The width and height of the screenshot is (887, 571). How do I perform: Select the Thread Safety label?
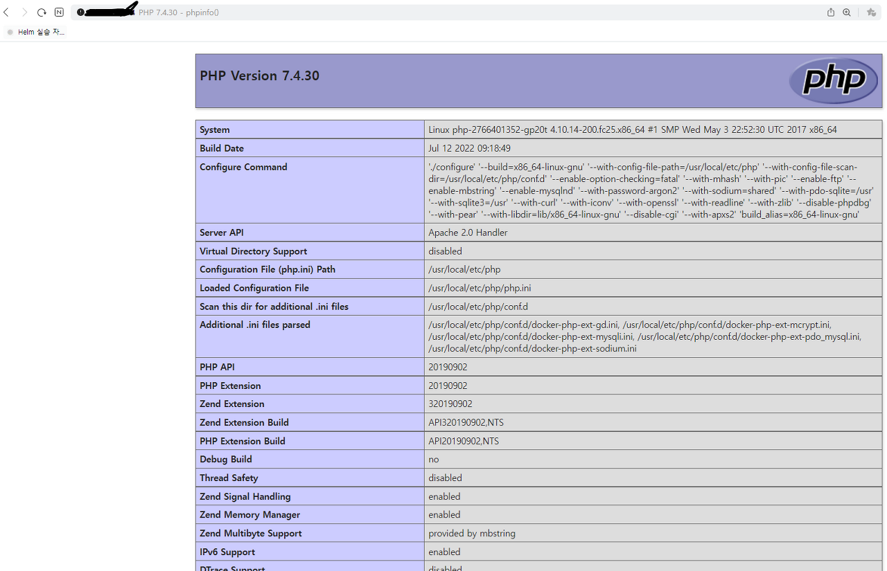point(229,478)
